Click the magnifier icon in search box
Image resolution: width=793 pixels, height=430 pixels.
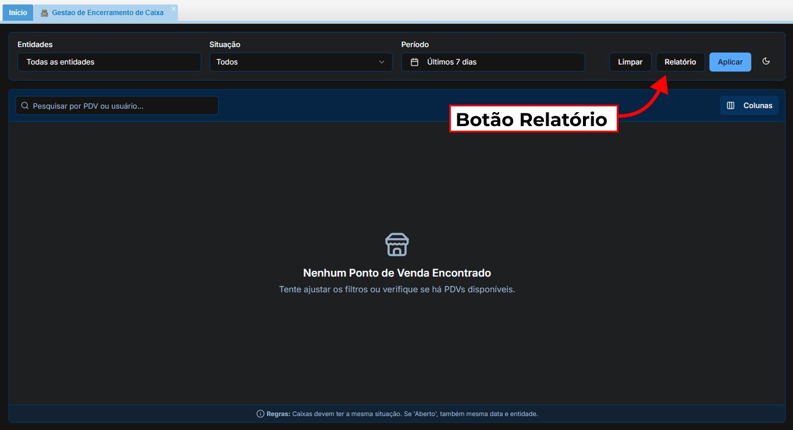(x=25, y=106)
